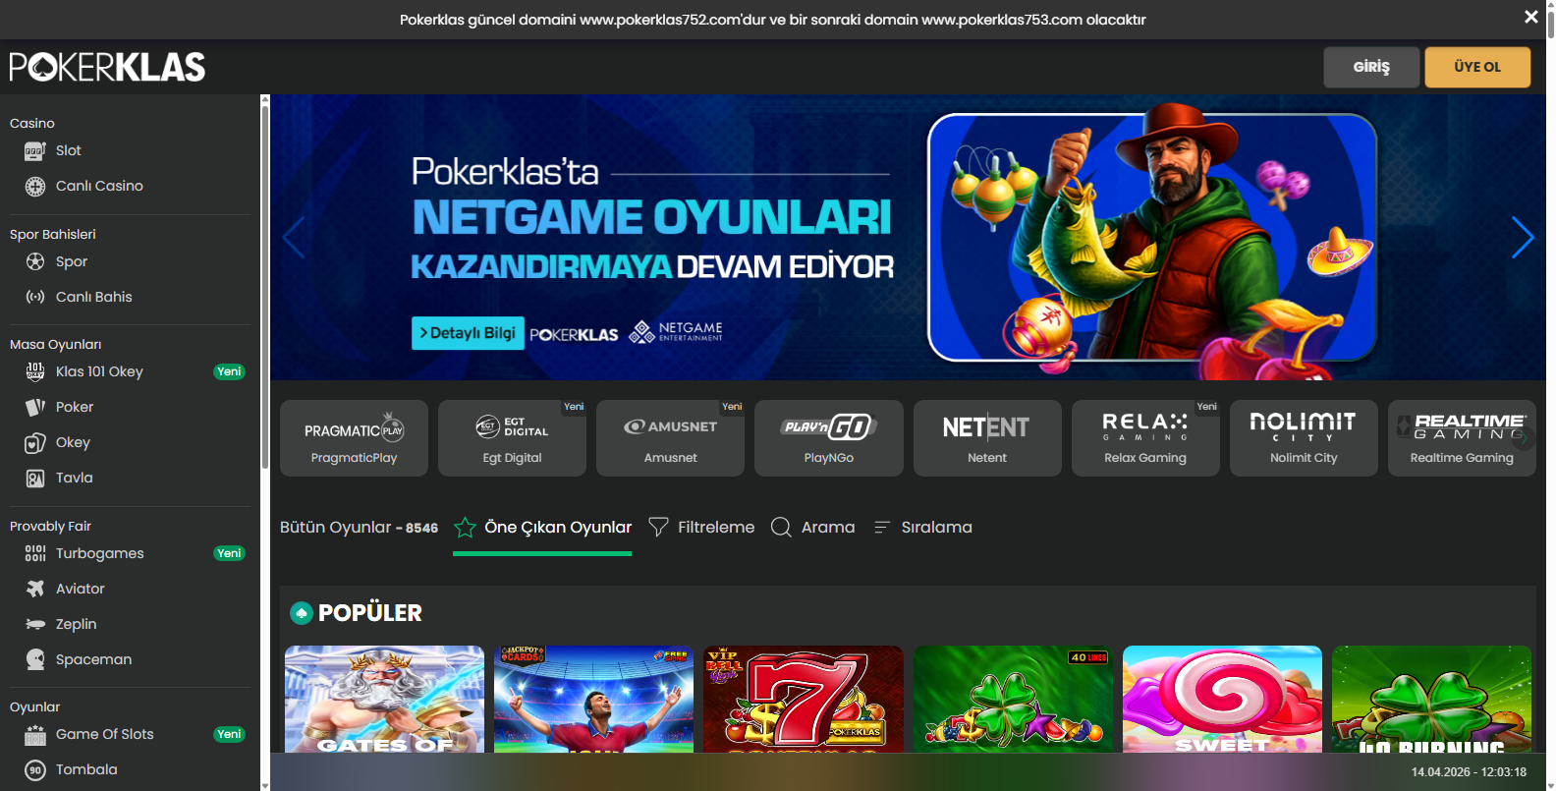Open the Arama search tab
The image size is (1556, 791).
point(813,528)
